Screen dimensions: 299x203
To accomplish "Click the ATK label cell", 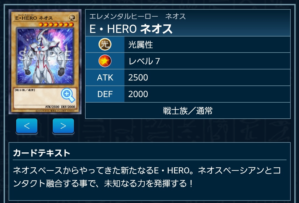I will [x=105, y=78].
